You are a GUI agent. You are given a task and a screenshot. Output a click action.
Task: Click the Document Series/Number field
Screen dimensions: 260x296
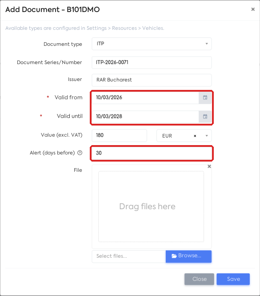(152, 62)
